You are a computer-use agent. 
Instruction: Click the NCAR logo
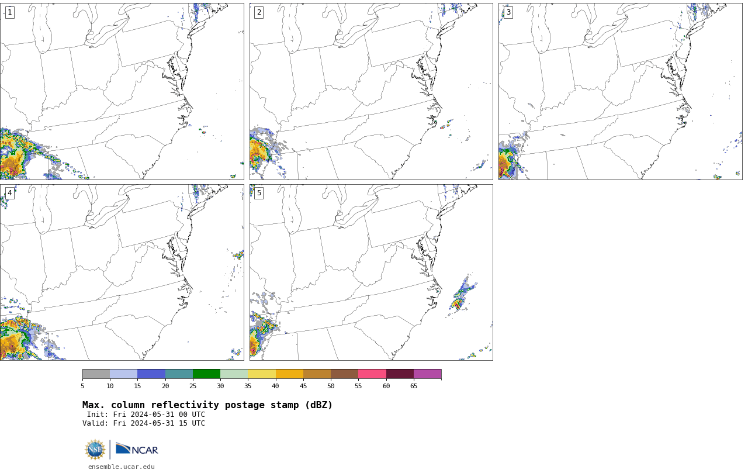click(x=137, y=449)
